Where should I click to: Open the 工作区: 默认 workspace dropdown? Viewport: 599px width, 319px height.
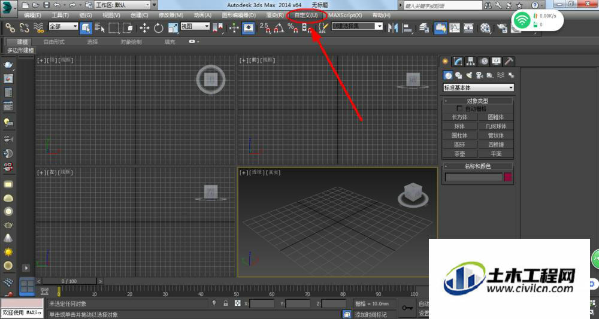tap(122, 5)
